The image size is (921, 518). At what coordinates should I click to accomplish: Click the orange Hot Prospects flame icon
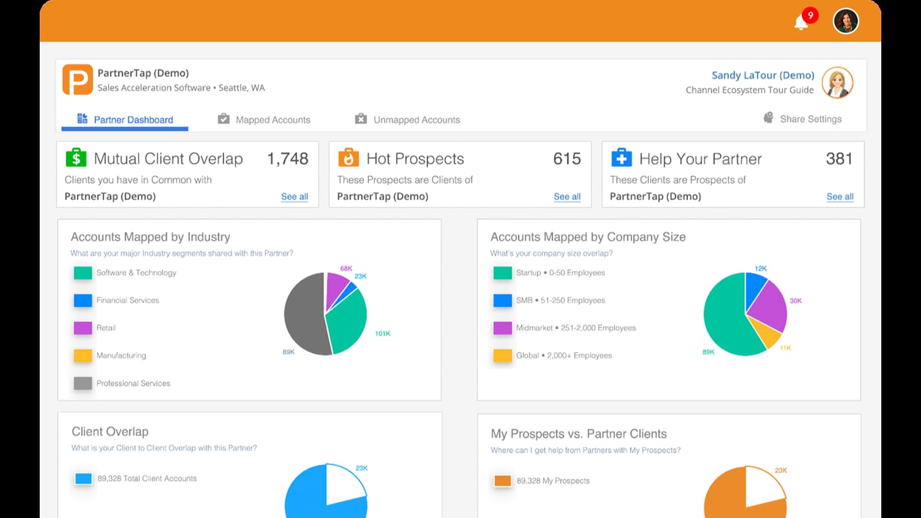click(348, 158)
